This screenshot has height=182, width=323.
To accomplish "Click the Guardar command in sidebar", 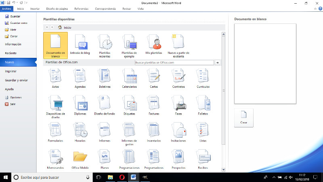I will pyautogui.click(x=13, y=16).
